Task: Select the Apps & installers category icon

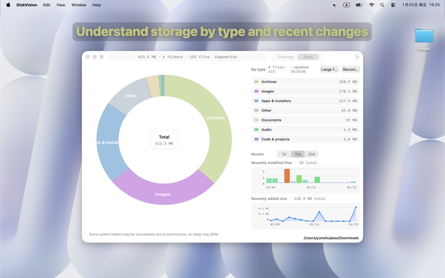Action: 256,101
